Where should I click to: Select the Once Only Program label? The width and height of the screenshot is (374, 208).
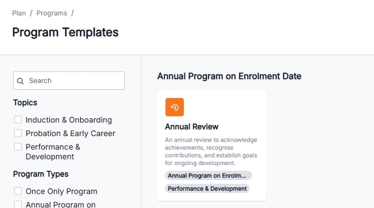[x=61, y=191]
